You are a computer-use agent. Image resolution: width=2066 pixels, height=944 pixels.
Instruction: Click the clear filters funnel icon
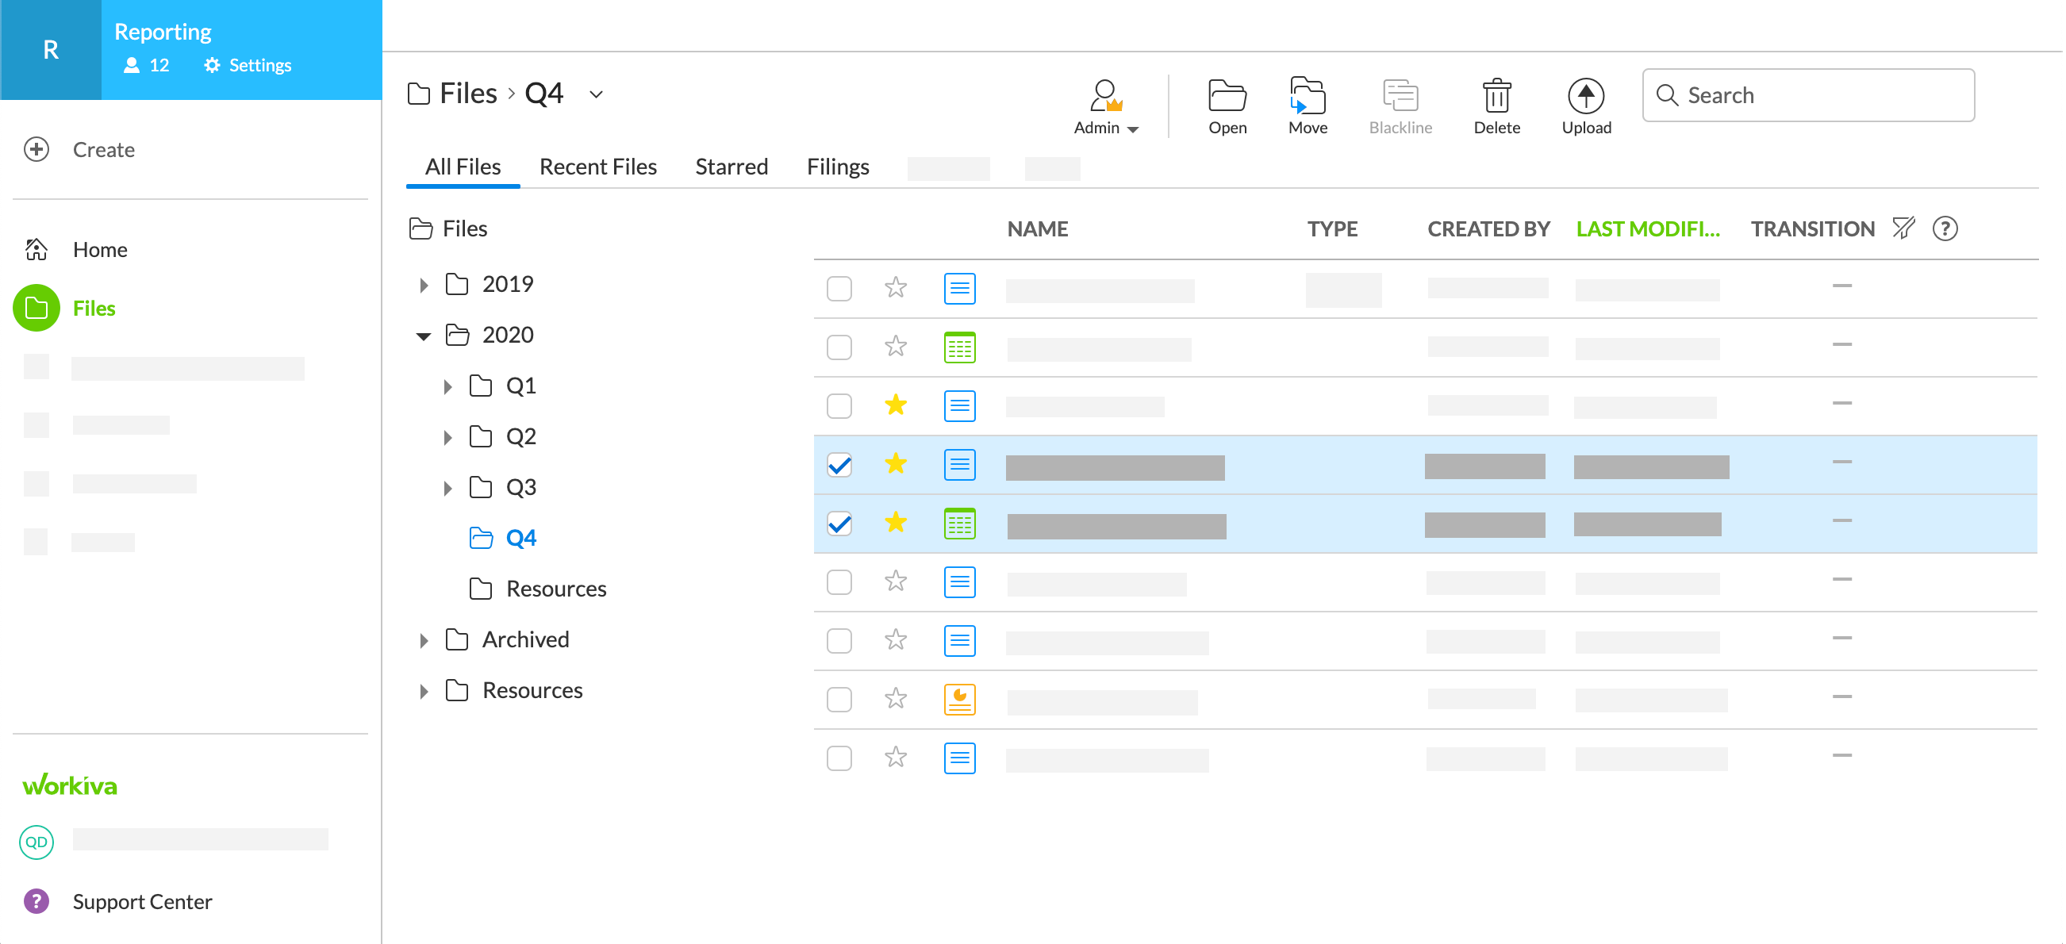tap(1903, 228)
